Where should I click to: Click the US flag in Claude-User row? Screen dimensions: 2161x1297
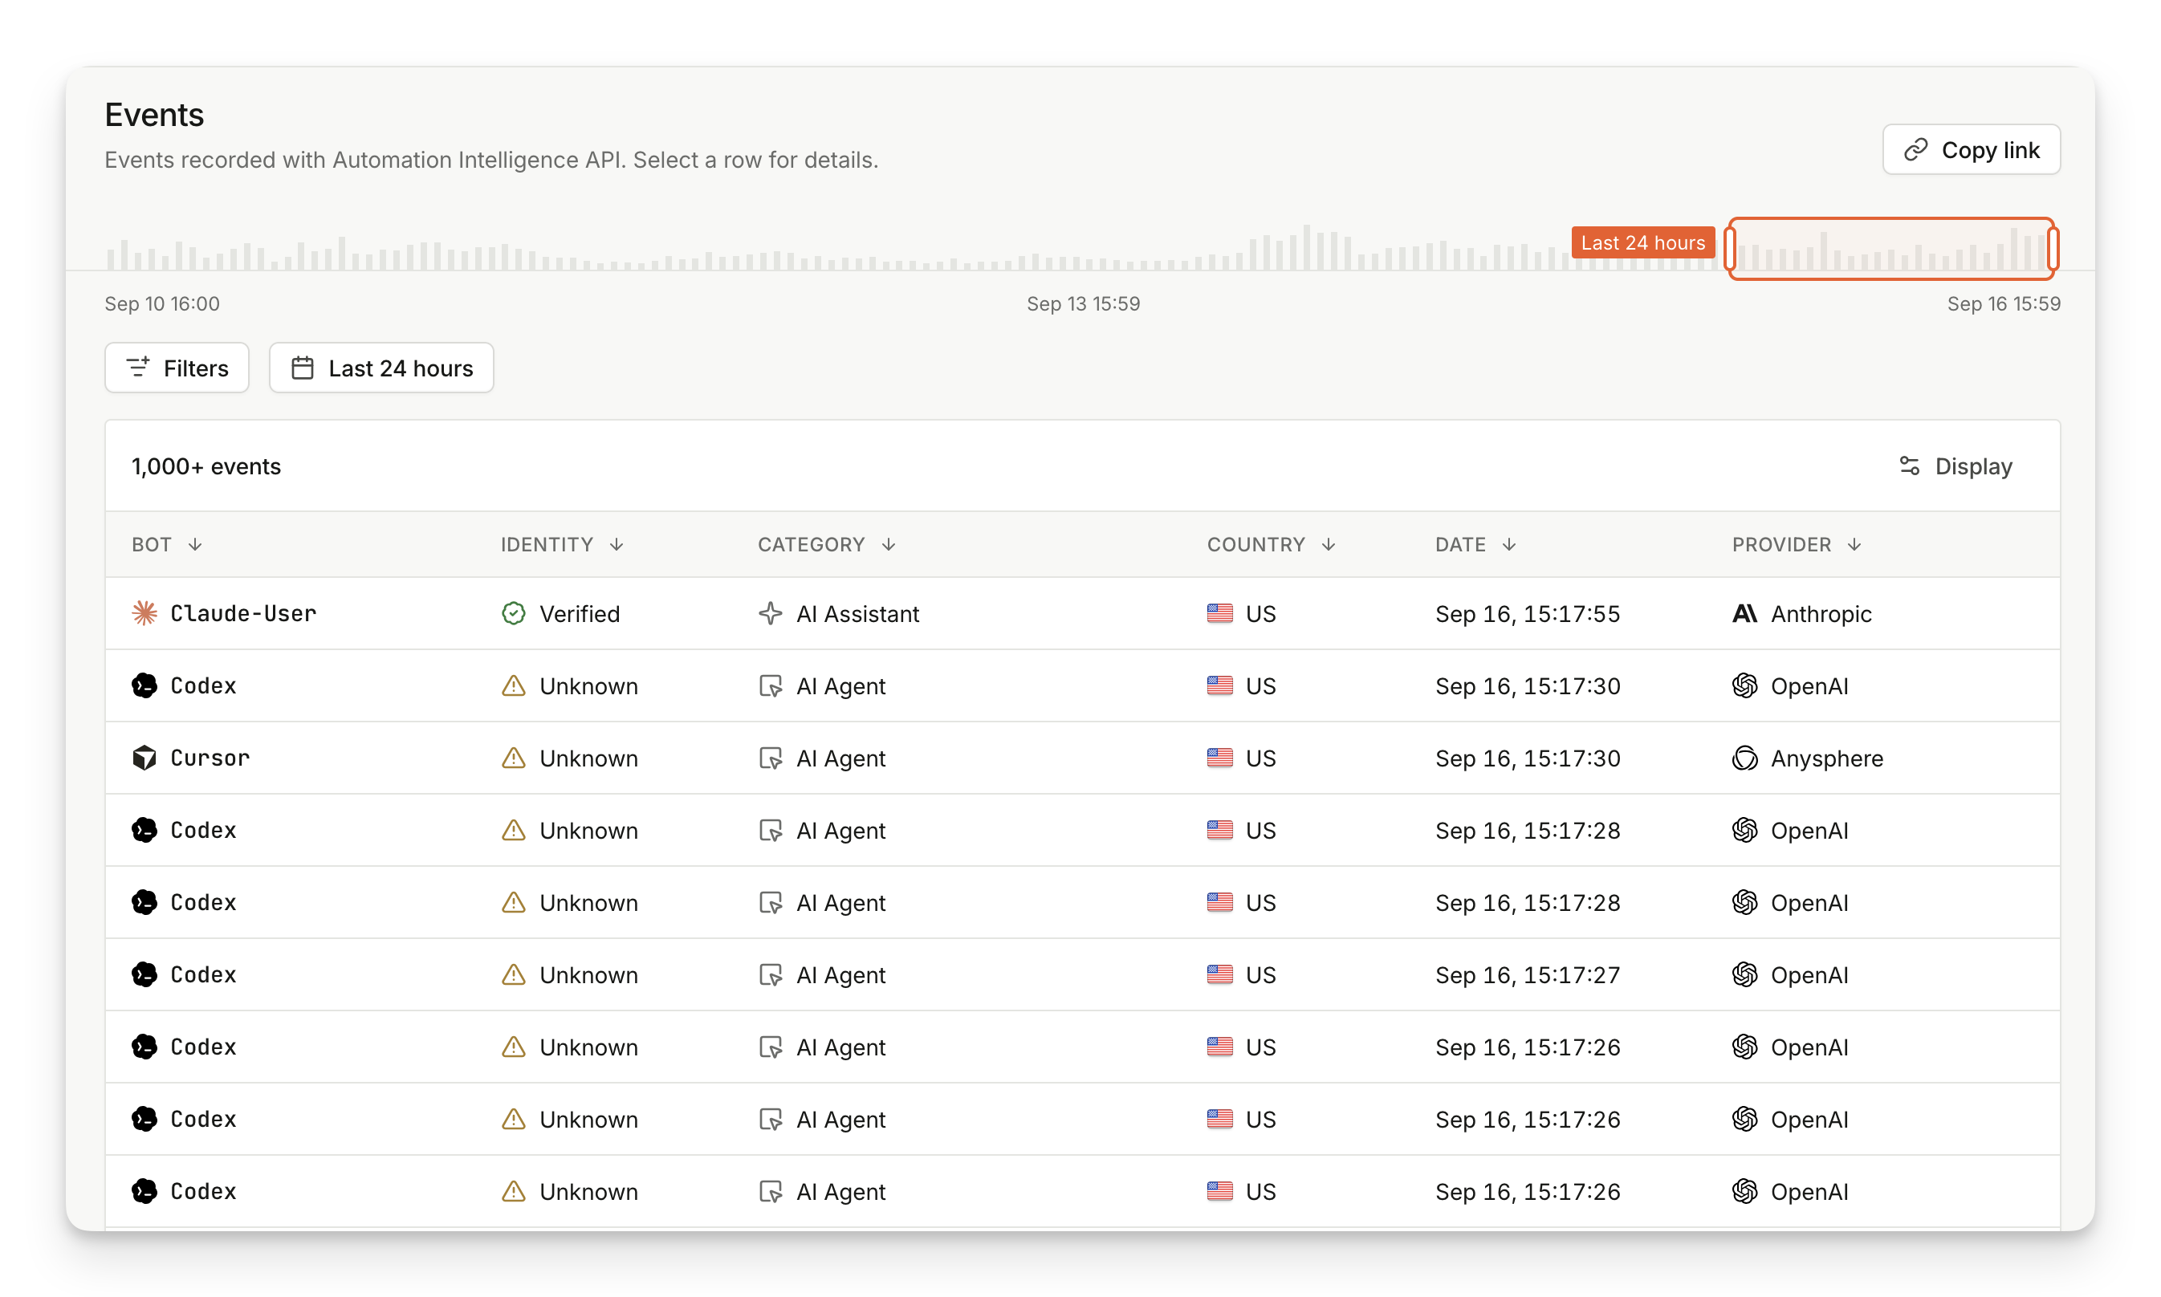(1220, 613)
